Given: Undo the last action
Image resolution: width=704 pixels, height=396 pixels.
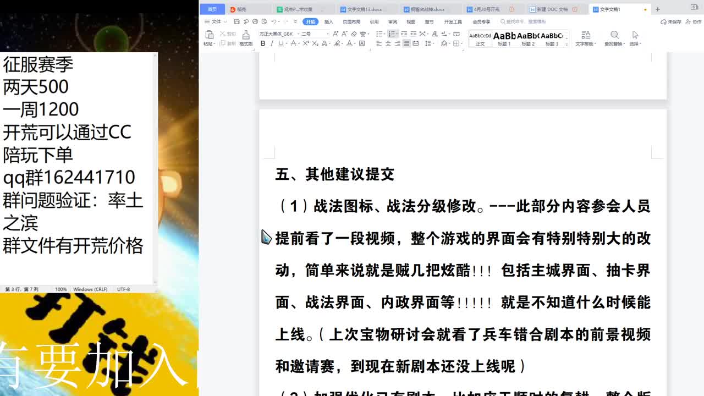Looking at the screenshot, I should 273,21.
